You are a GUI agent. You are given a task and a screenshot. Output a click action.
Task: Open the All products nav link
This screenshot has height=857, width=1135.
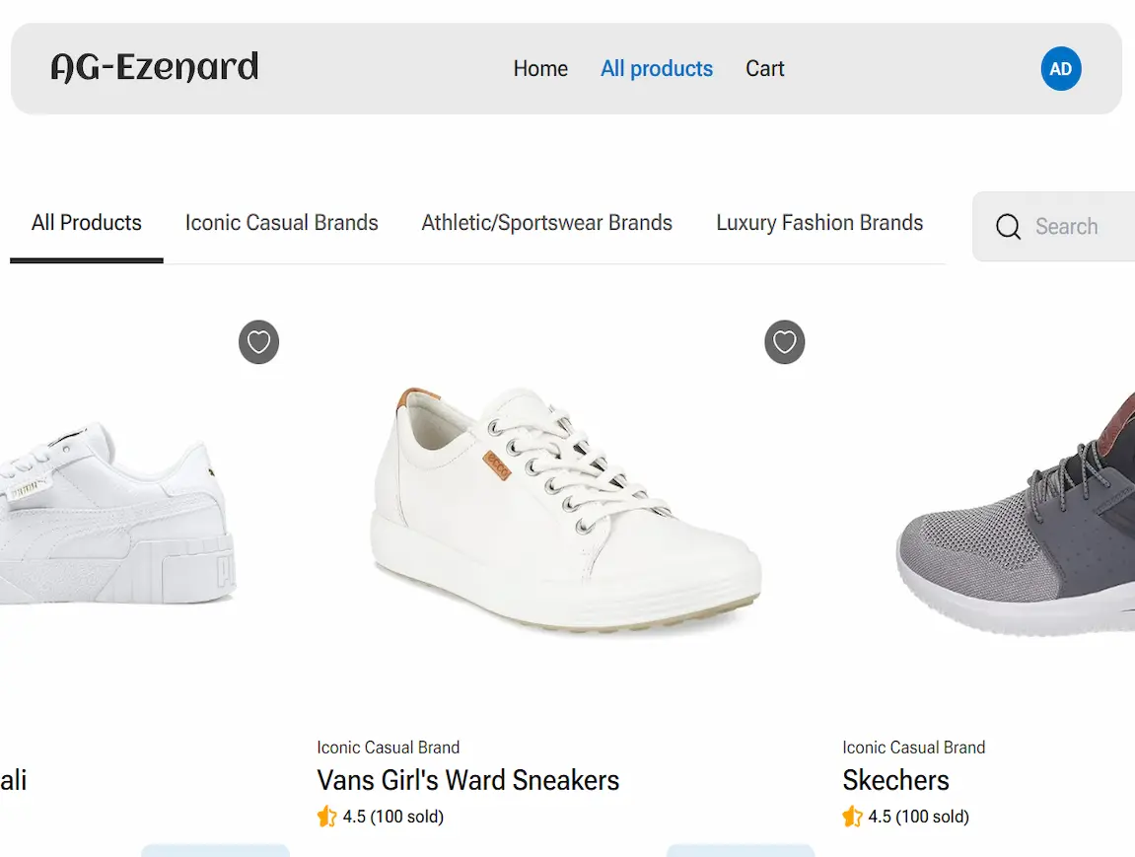657,69
